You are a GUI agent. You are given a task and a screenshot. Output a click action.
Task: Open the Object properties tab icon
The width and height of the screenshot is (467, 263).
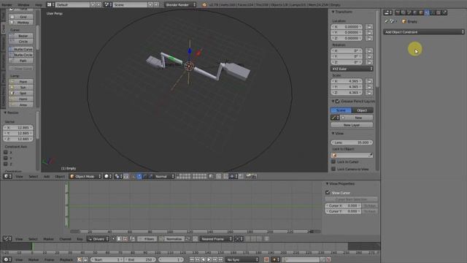click(421, 12)
